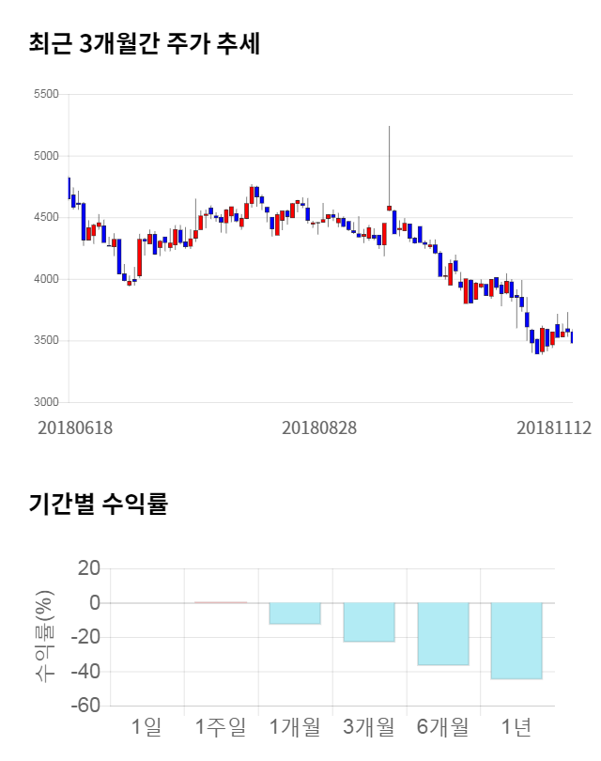Click the 20180618 date label
This screenshot has width=601, height=761.
[x=75, y=427]
